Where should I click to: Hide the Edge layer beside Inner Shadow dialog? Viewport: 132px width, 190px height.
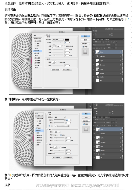(x=94, y=52)
